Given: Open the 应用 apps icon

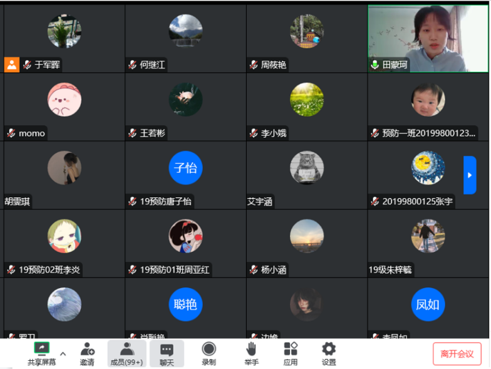Looking at the screenshot, I should [291, 349].
